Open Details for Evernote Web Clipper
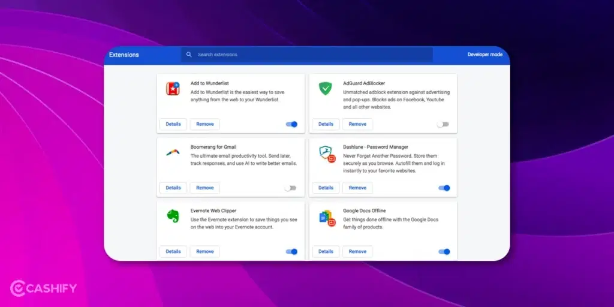This screenshot has width=614, height=307. [x=173, y=251]
